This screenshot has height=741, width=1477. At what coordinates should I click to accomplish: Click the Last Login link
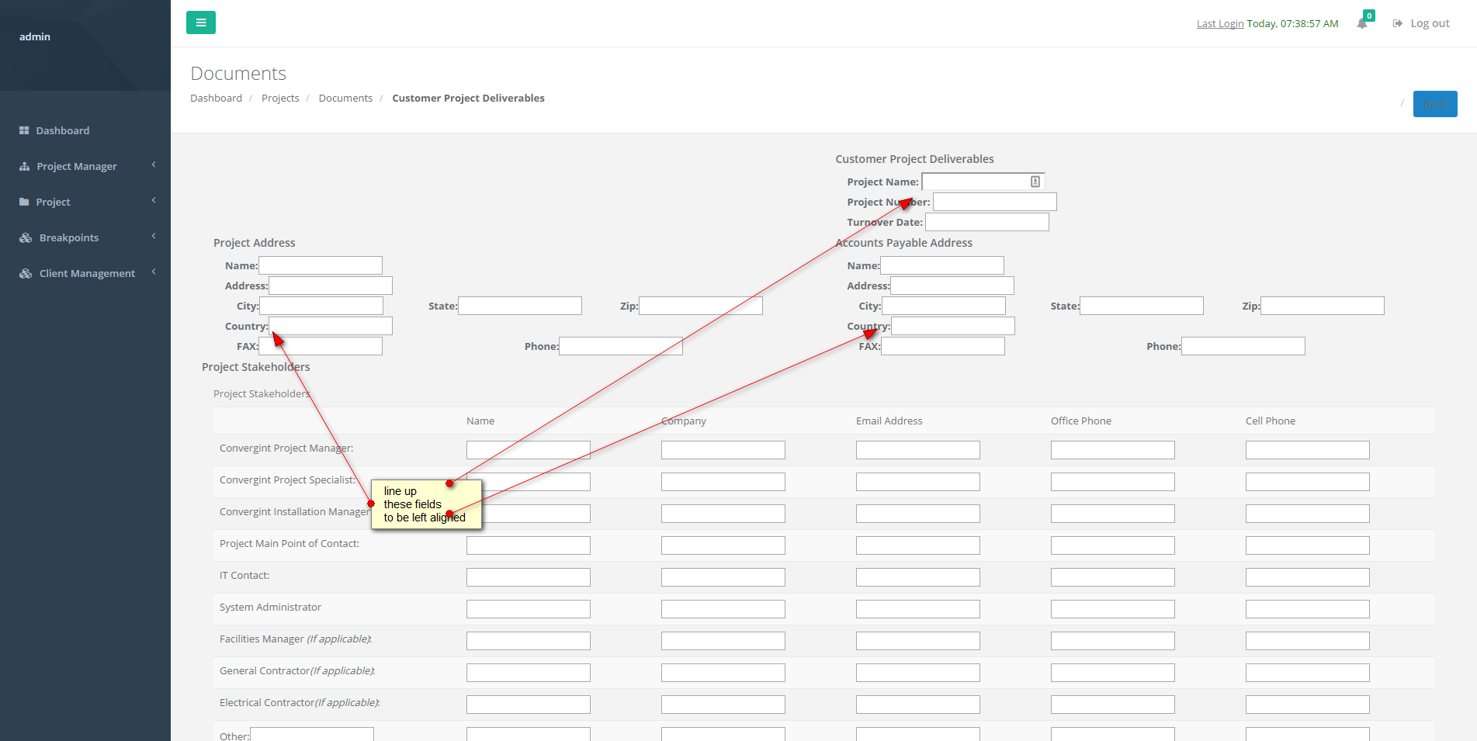click(1220, 23)
